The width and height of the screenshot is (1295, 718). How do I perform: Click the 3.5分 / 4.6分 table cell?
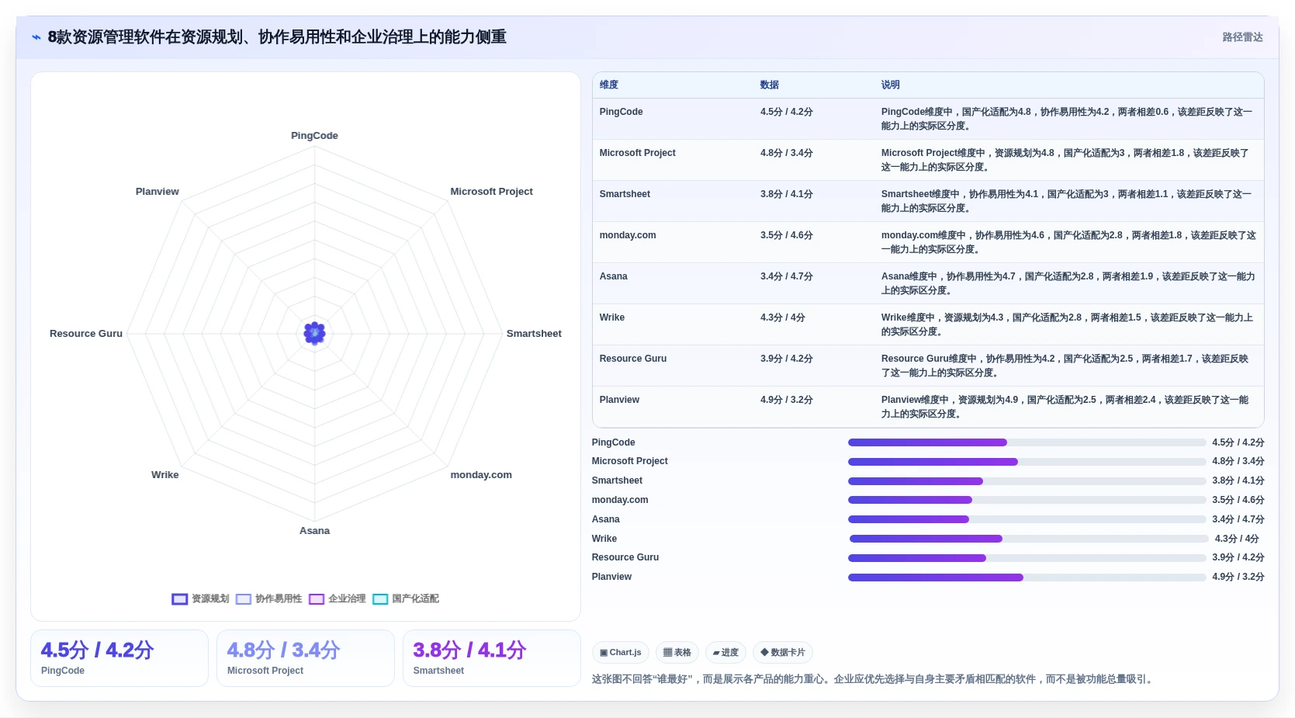click(787, 235)
